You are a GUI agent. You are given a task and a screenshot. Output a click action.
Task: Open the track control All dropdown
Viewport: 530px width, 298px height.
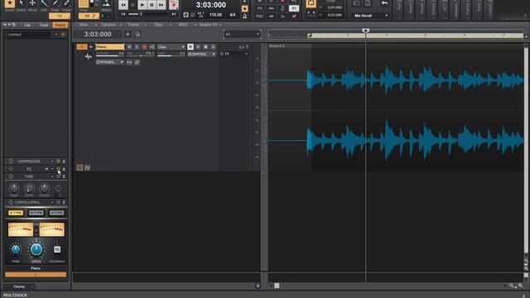[242, 34]
